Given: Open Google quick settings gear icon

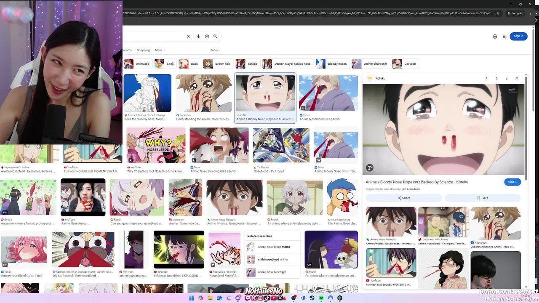Looking at the screenshot, I should [x=495, y=36].
